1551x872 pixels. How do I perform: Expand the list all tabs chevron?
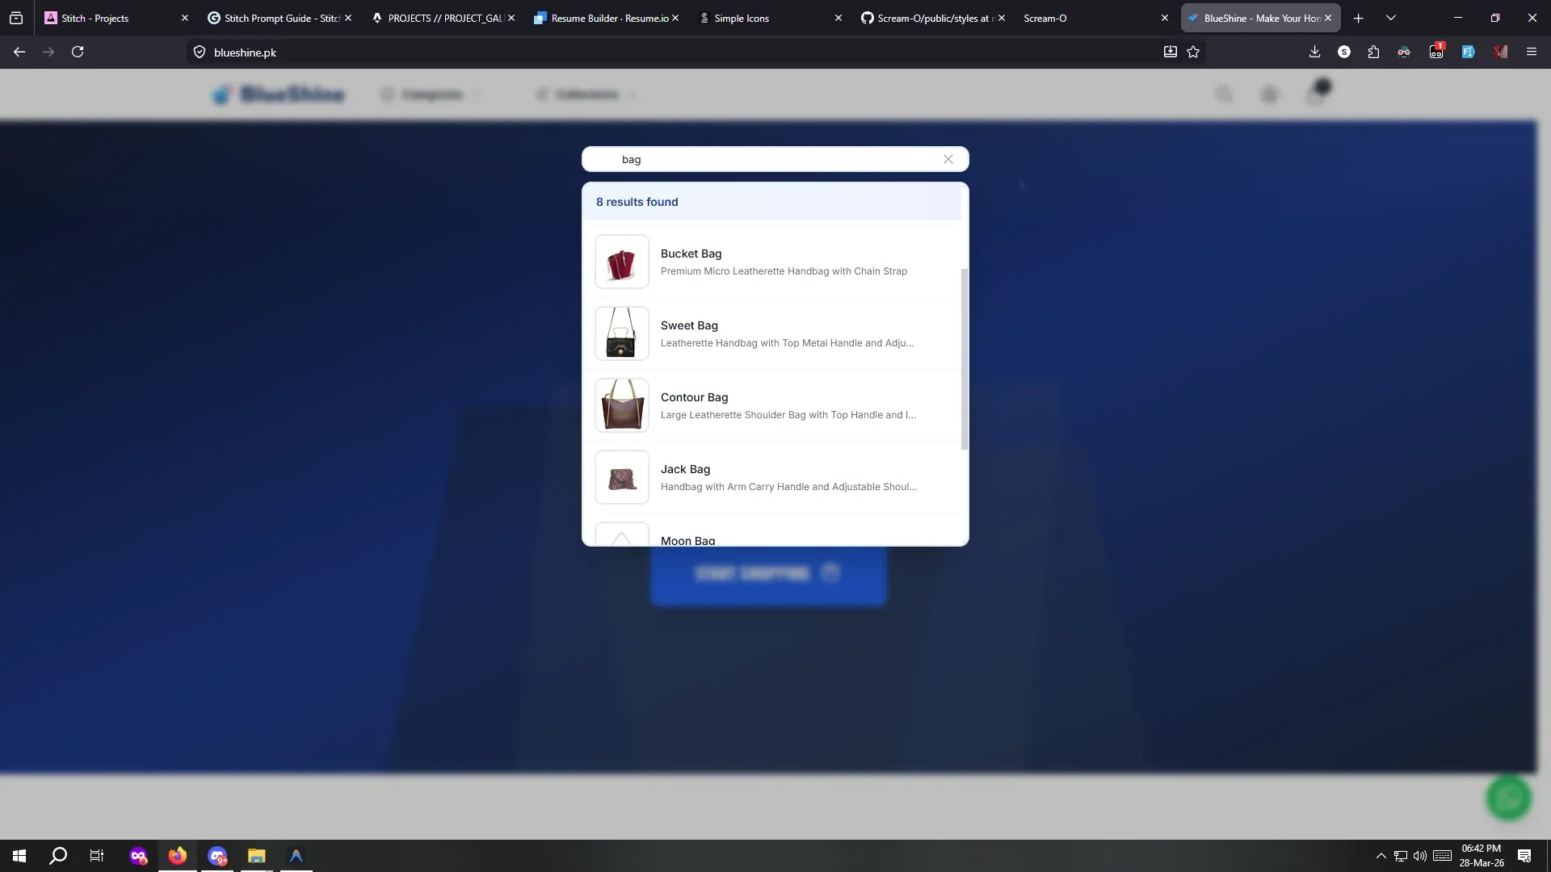click(1391, 18)
